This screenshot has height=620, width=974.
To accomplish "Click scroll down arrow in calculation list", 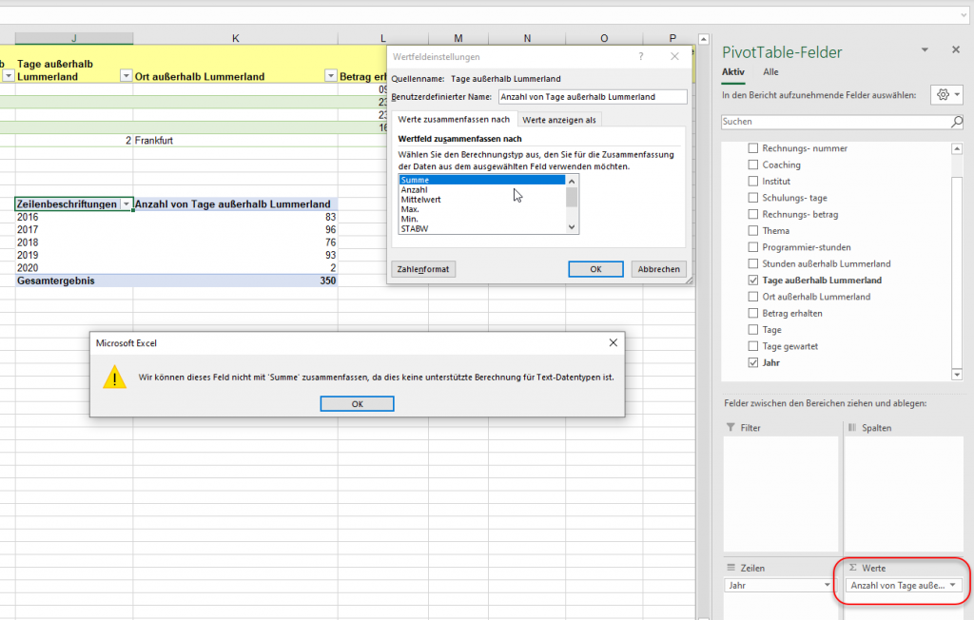I will [x=572, y=227].
